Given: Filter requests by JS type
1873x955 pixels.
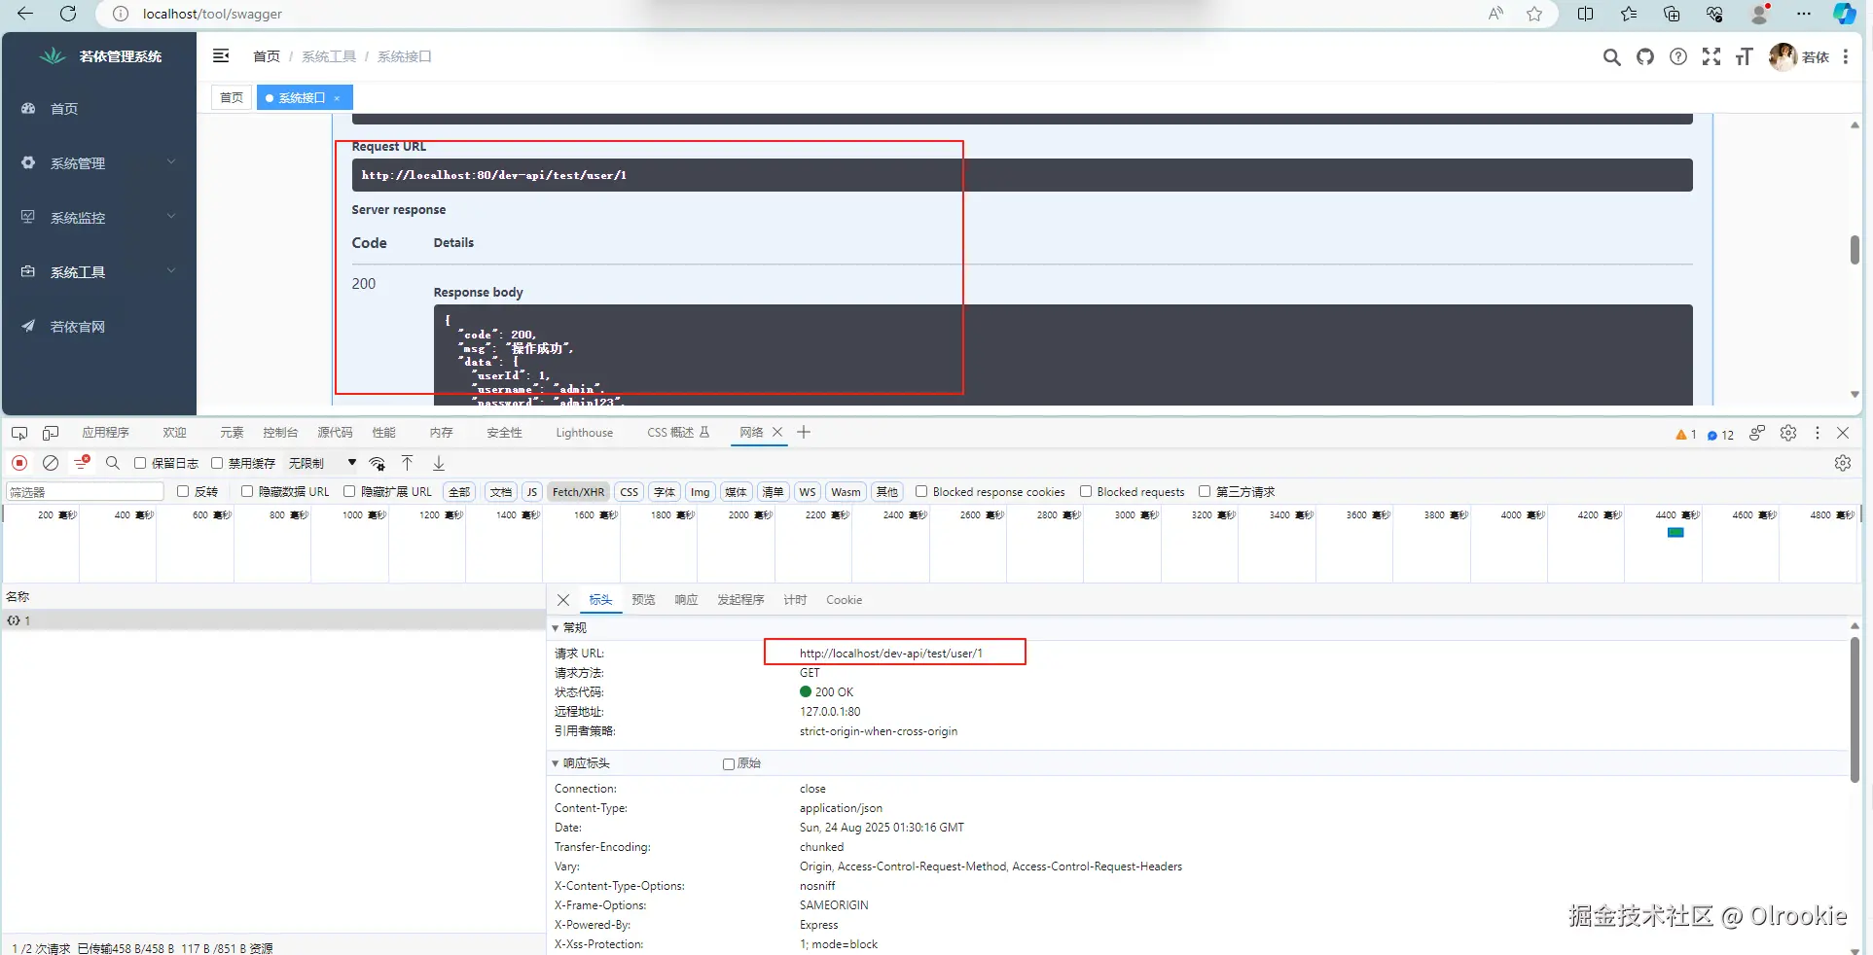Looking at the screenshot, I should click(x=531, y=491).
